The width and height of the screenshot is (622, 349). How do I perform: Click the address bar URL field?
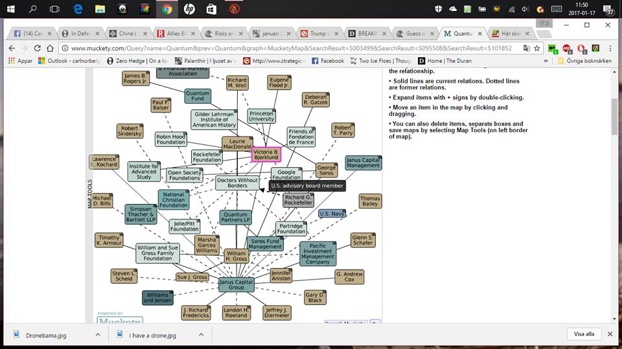(x=292, y=48)
